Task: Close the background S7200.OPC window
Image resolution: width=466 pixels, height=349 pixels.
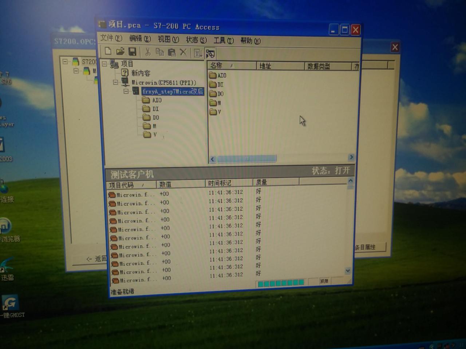Action: click(395, 47)
